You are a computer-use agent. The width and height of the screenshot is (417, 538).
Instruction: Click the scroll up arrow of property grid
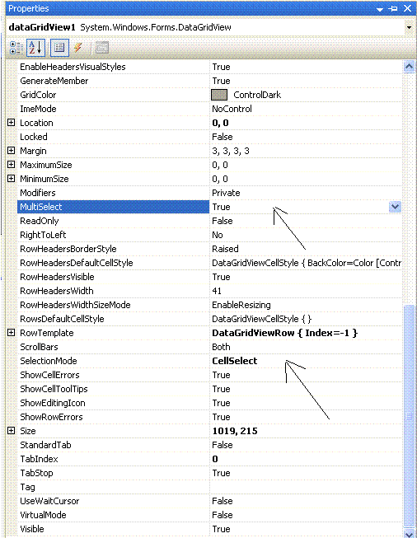point(409,66)
